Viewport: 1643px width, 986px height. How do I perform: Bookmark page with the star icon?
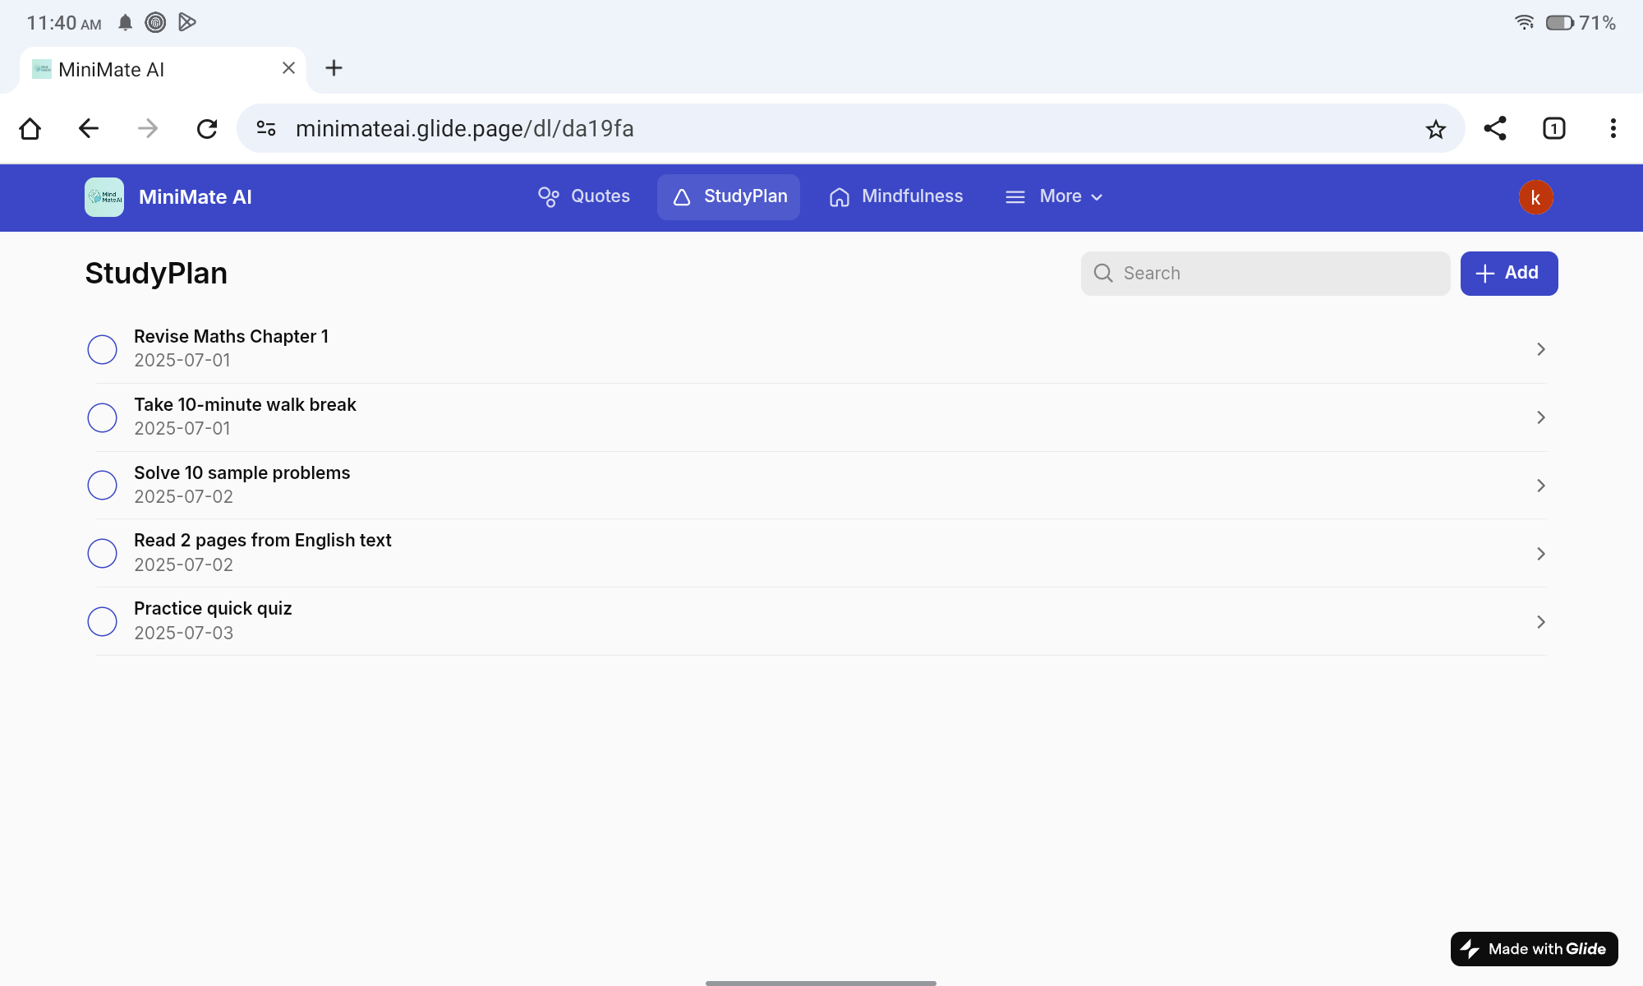tap(1435, 129)
